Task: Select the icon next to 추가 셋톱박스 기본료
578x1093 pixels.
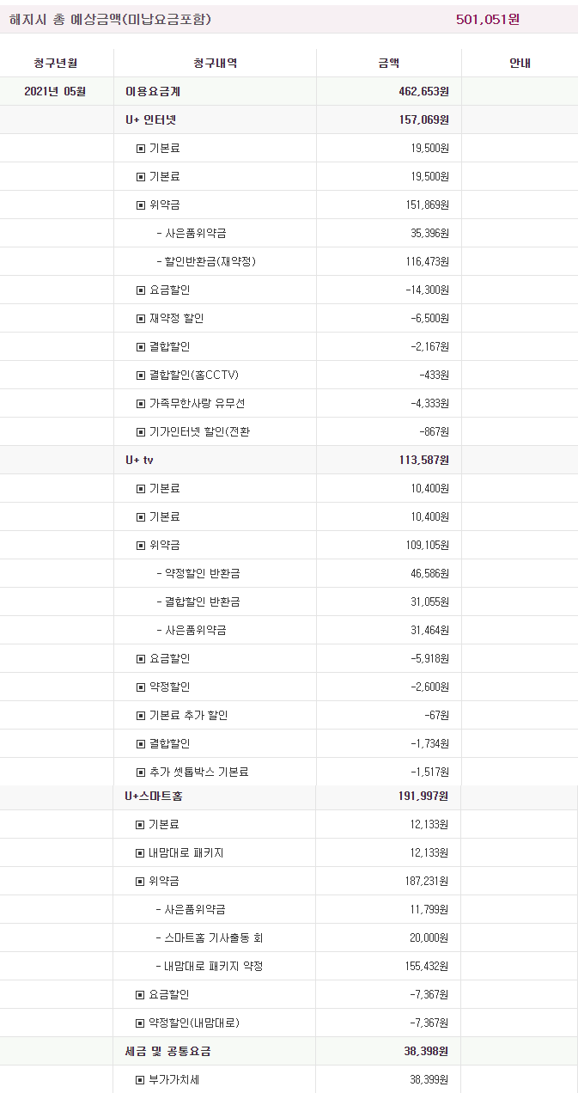Action: [x=141, y=772]
